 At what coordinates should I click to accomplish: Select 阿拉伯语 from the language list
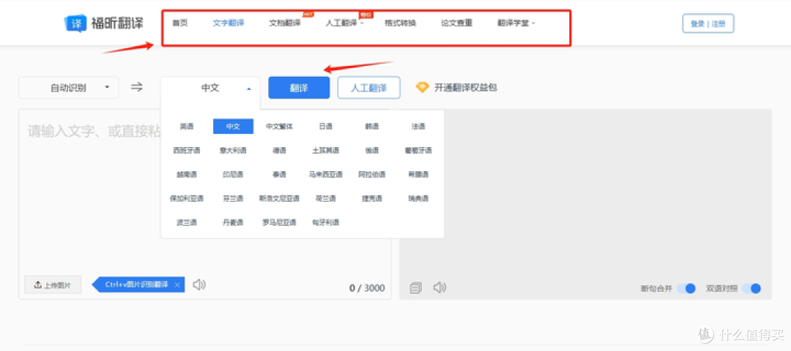tap(372, 175)
